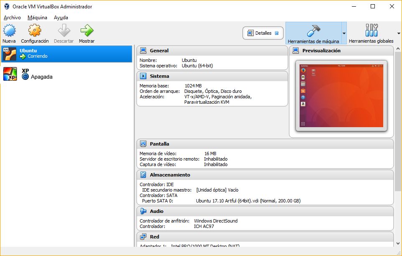
Task: Click the details pane scroll up arrow
Action: (x=398, y=49)
